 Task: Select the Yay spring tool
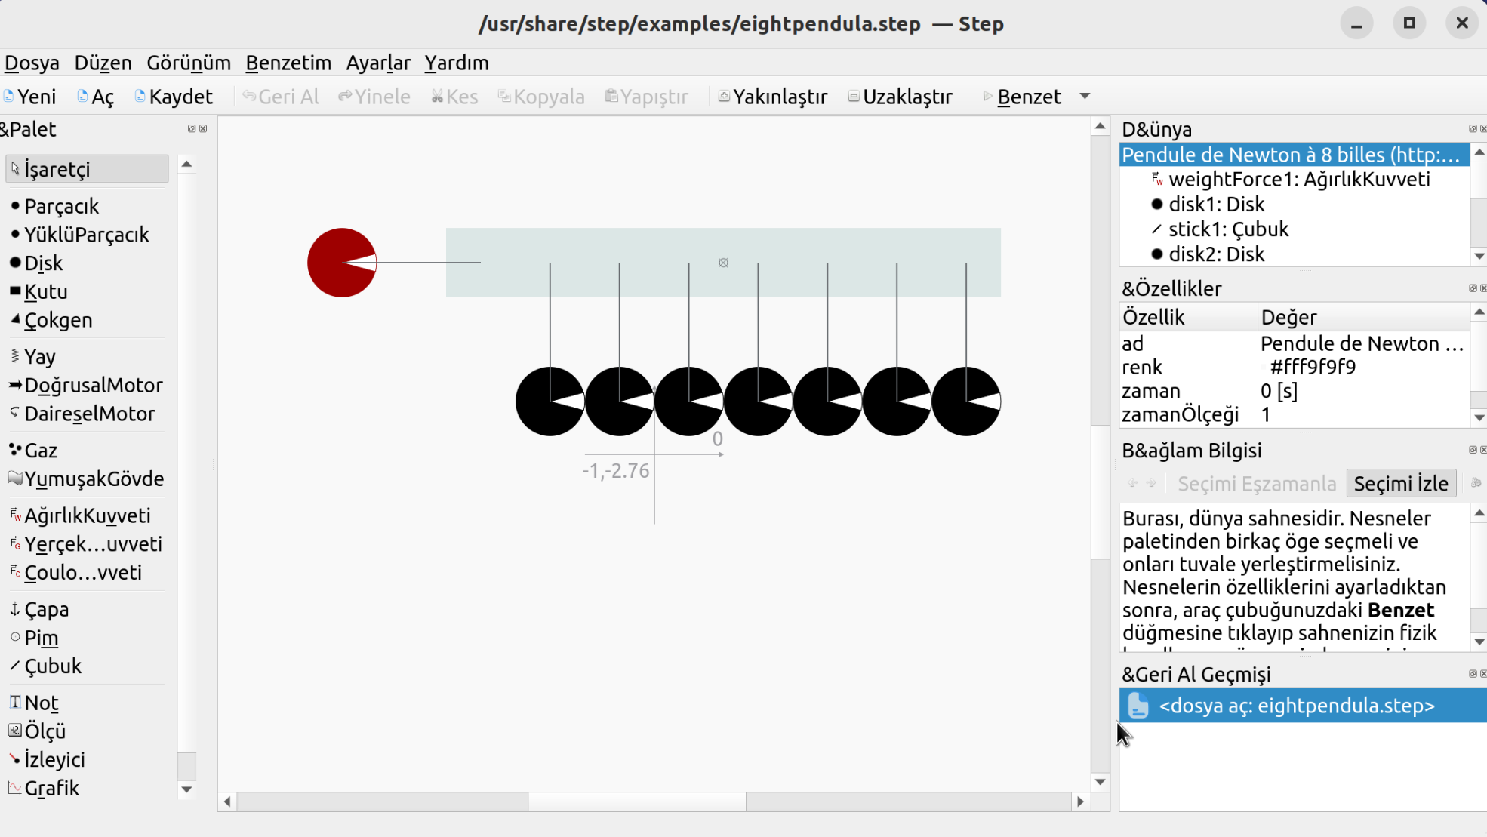39,356
